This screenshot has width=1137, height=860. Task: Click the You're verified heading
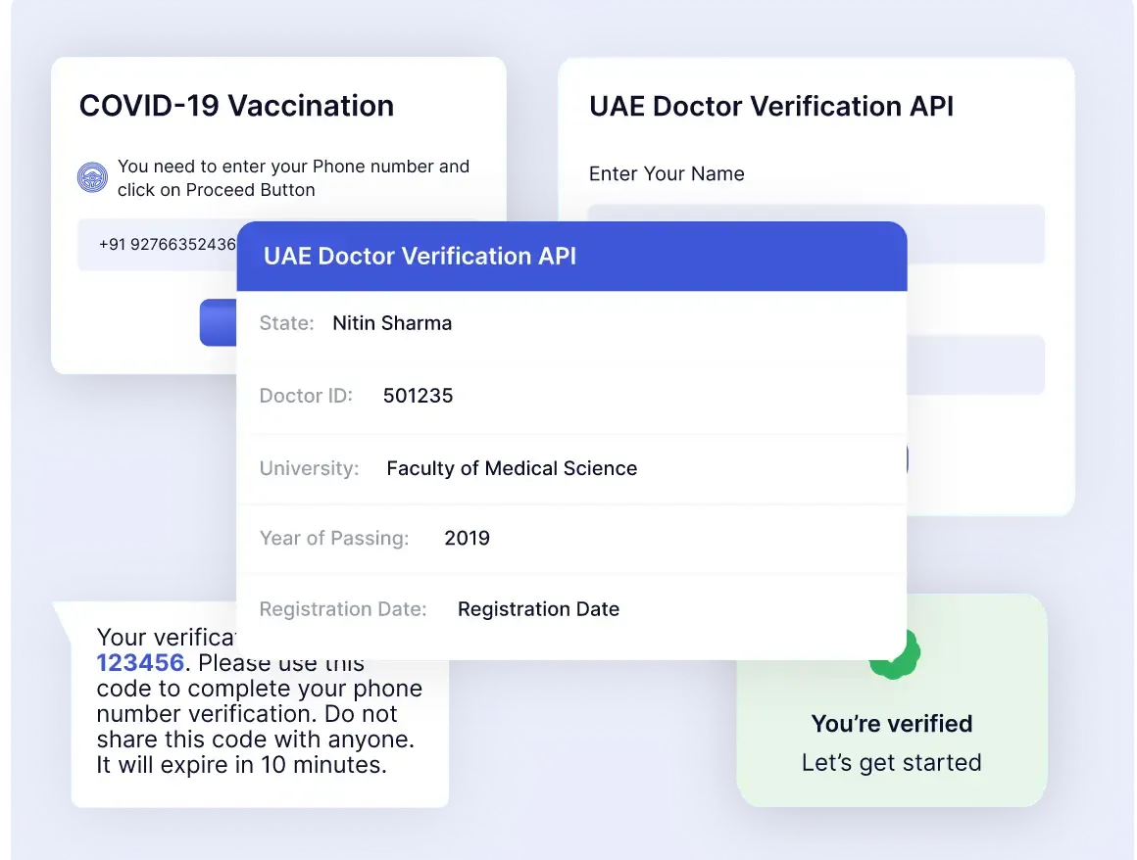coord(892,724)
